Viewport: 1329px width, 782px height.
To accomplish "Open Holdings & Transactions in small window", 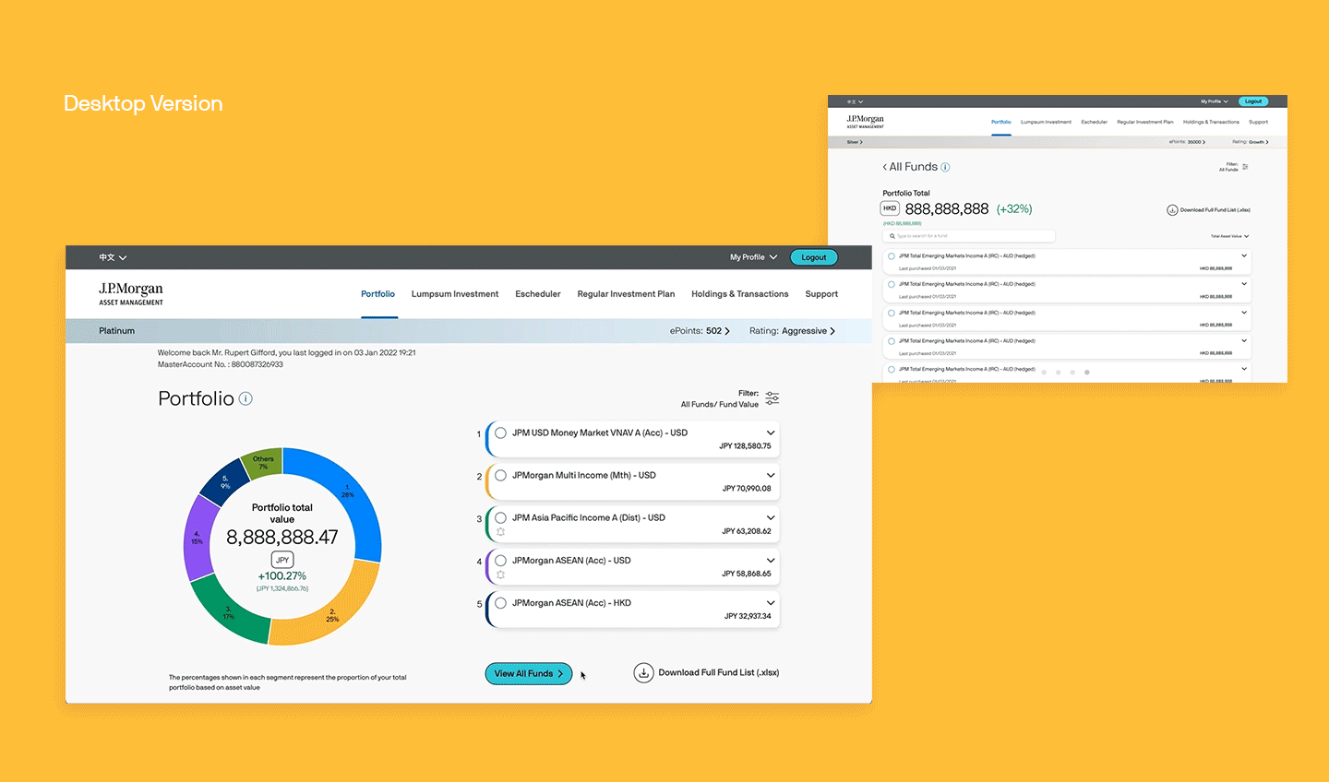I will 1211,122.
